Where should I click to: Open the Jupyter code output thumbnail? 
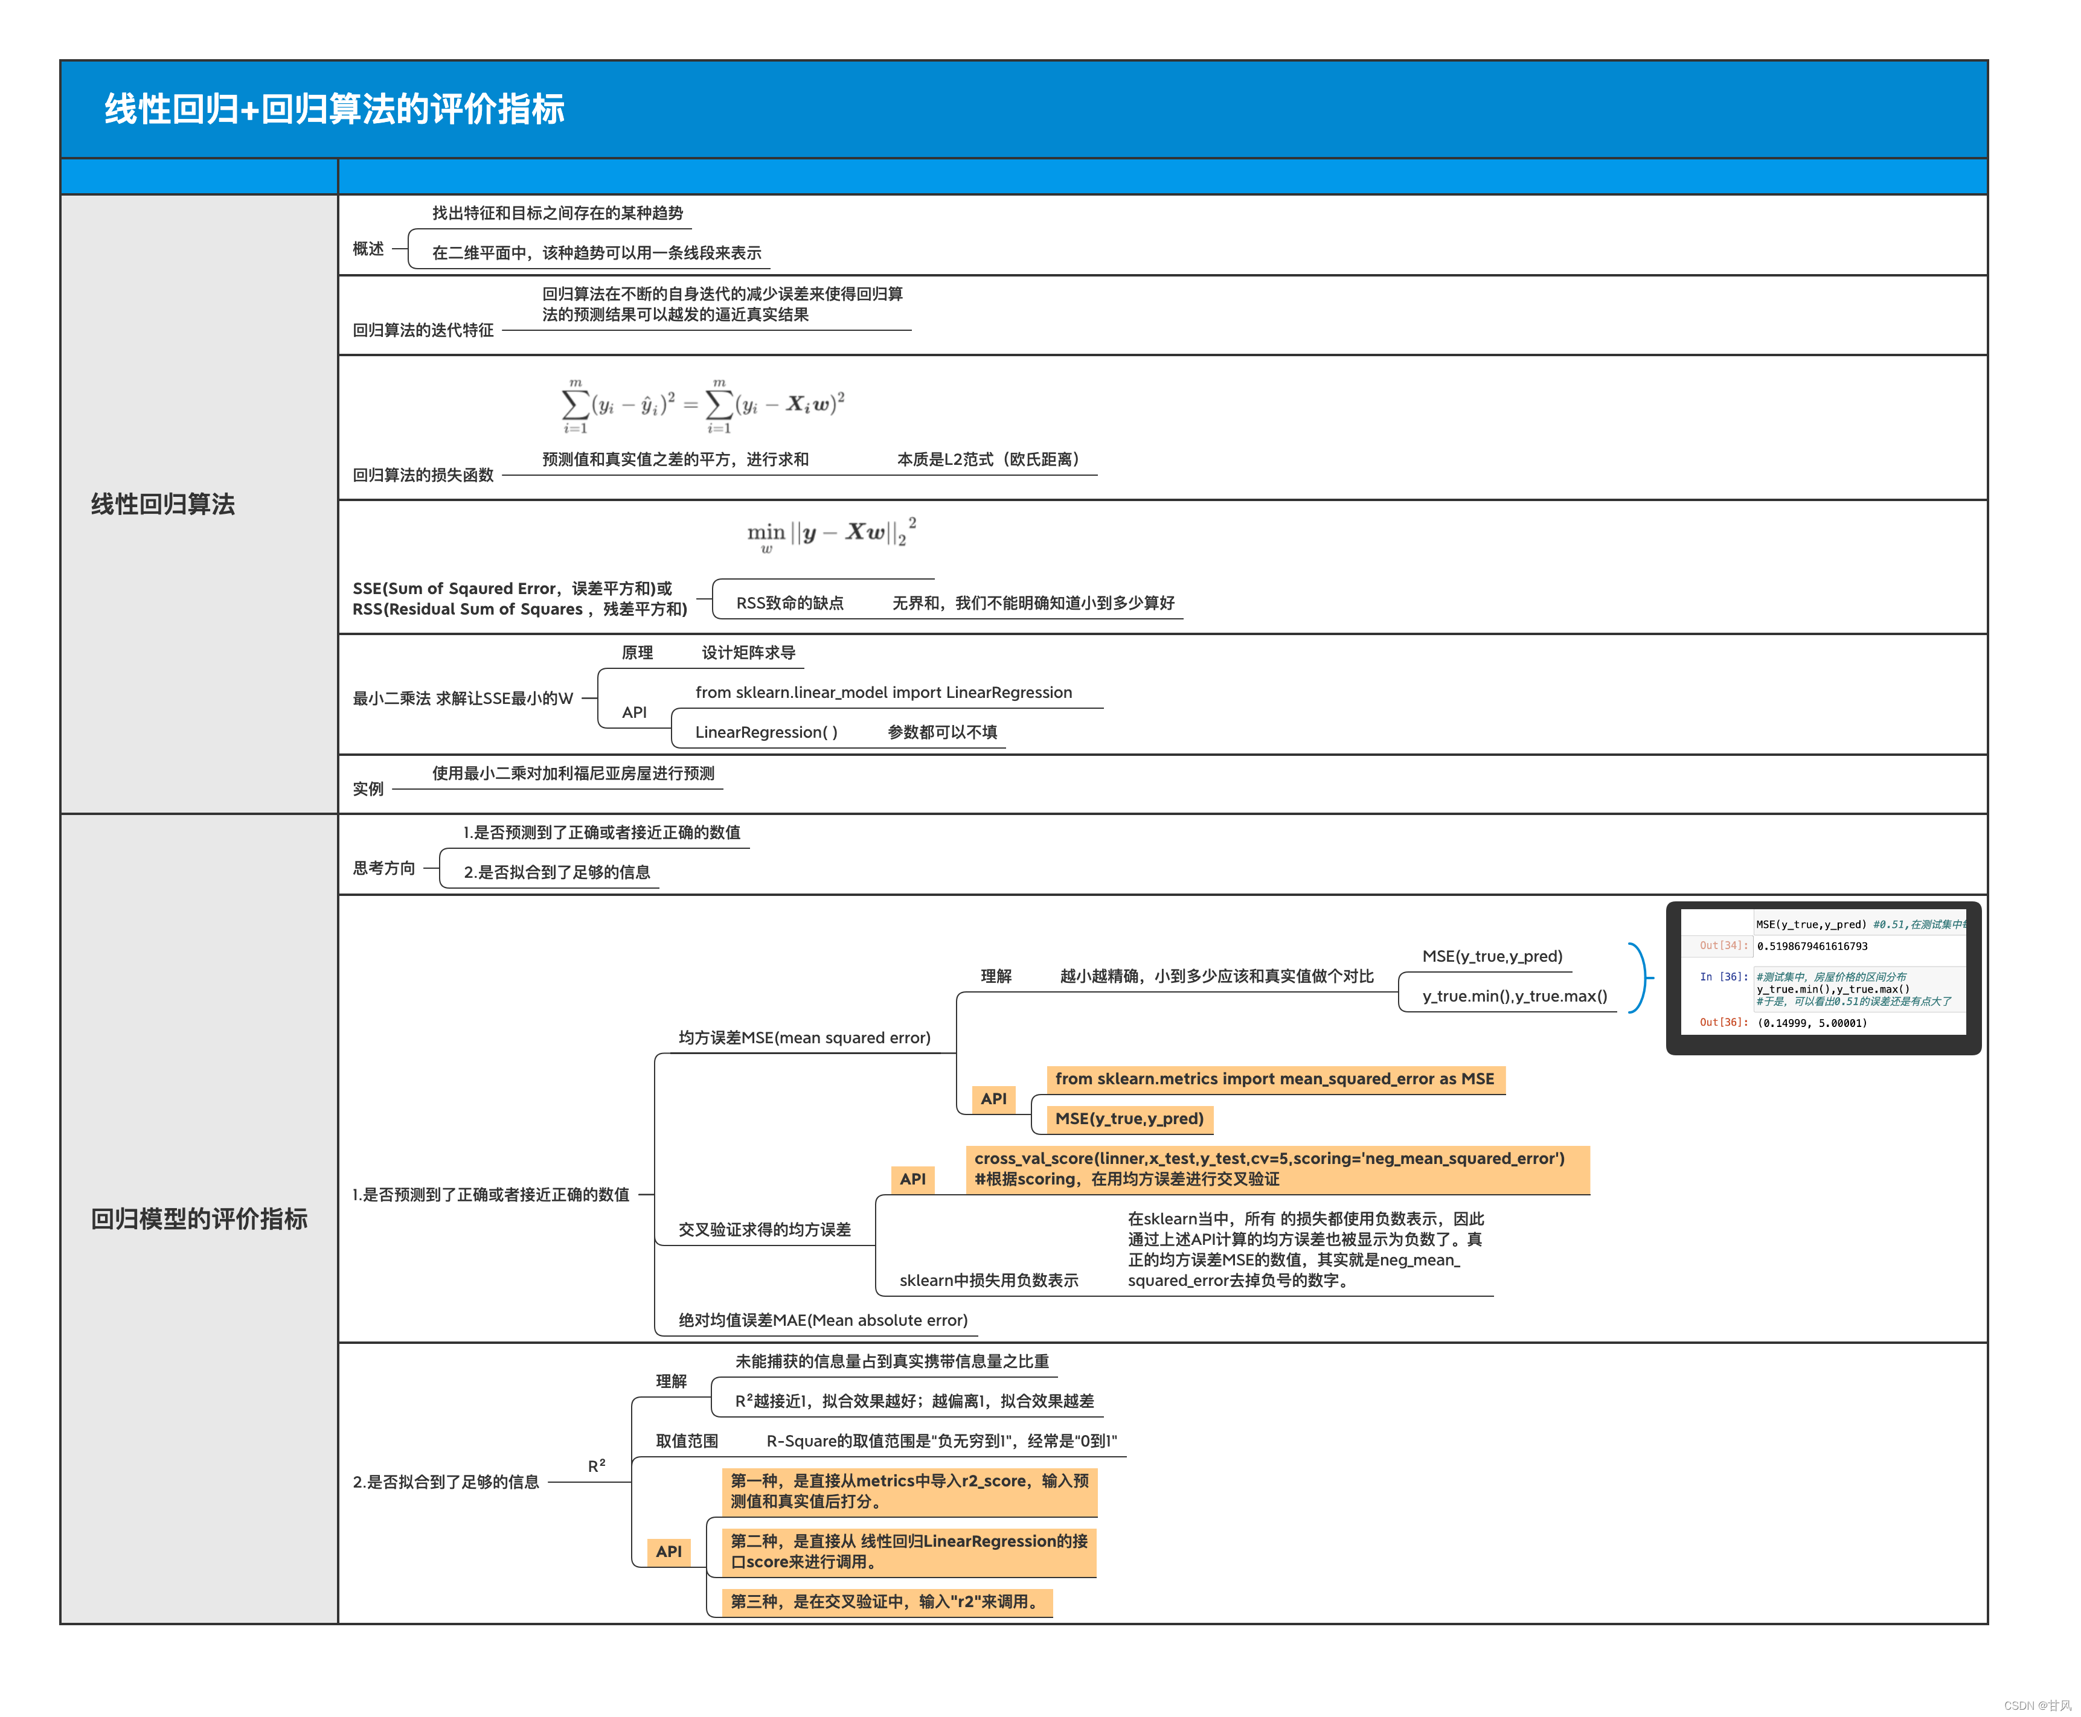1824,978
